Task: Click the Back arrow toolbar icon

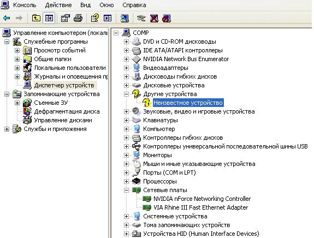Action: tap(7, 19)
